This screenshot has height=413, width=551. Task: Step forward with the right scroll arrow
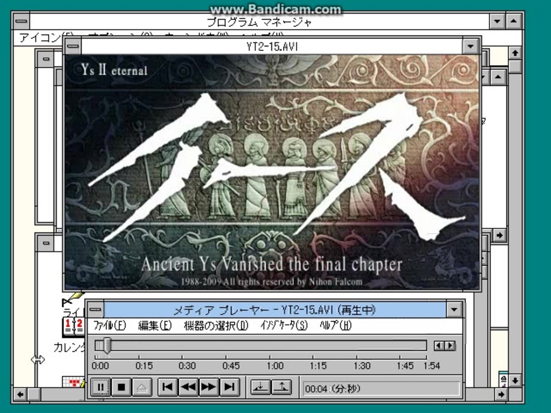pyautogui.click(x=450, y=346)
